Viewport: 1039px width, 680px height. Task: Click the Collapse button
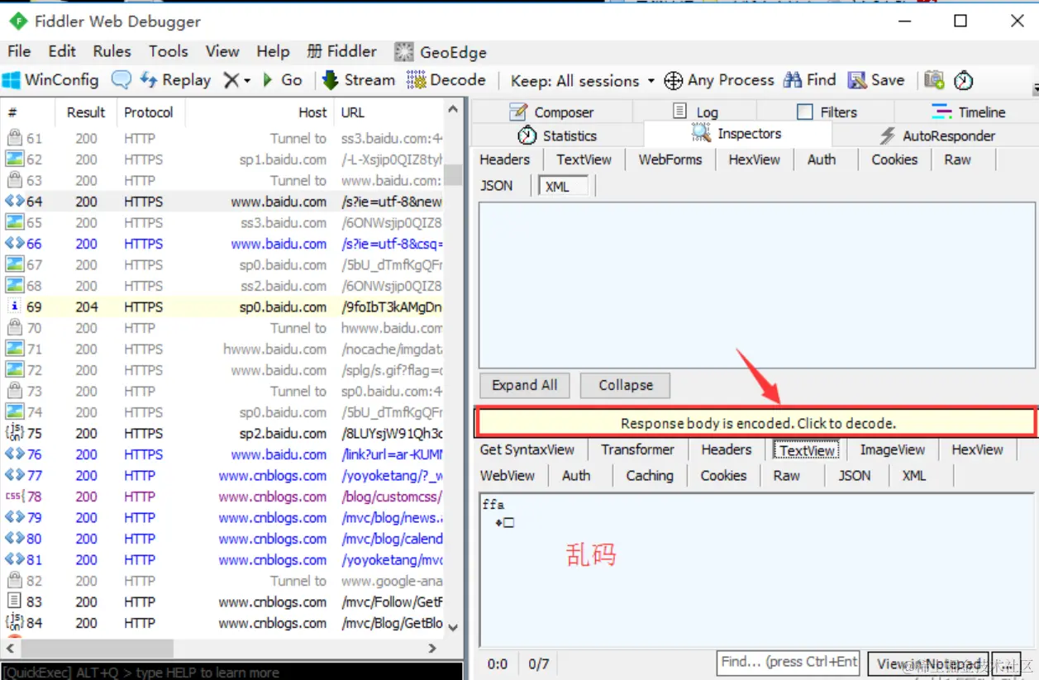point(626,385)
